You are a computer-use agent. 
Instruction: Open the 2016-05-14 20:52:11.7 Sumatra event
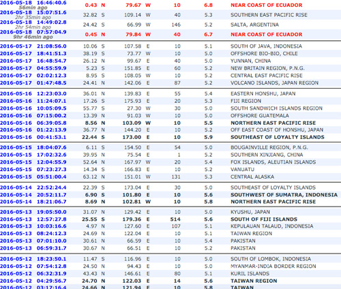(x=33, y=195)
